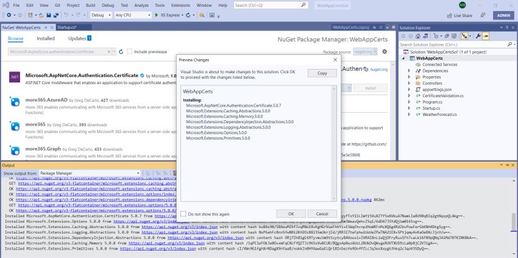The image size is (518, 258).
Task: Open the Debug configuration dropdown
Action: [x=101, y=15]
